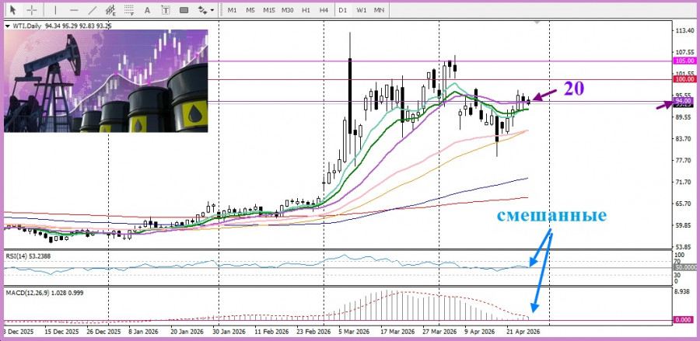
Task: Click the 17 Mar 2026 date label
Action: click(397, 332)
